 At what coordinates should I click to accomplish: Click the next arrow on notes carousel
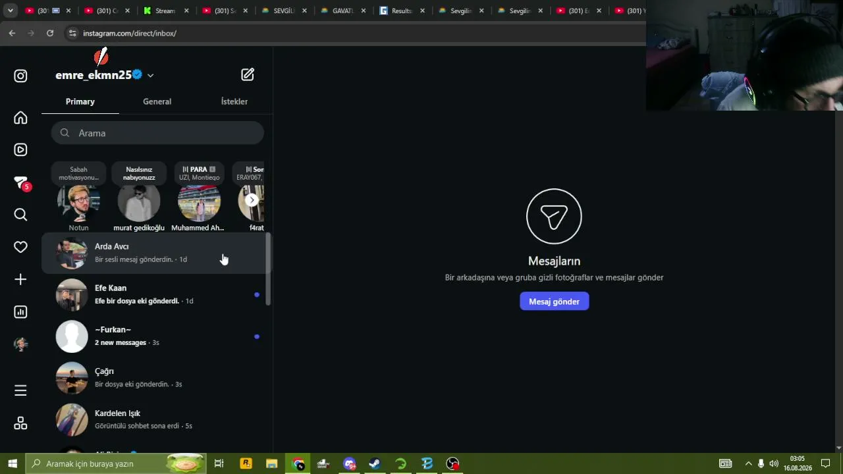pos(252,200)
